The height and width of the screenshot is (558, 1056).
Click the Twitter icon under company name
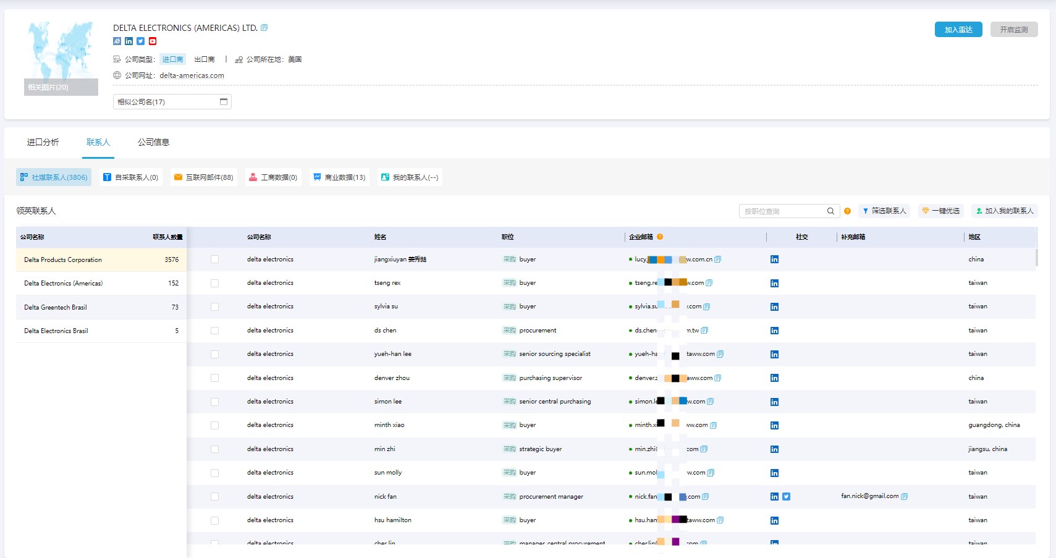point(141,41)
